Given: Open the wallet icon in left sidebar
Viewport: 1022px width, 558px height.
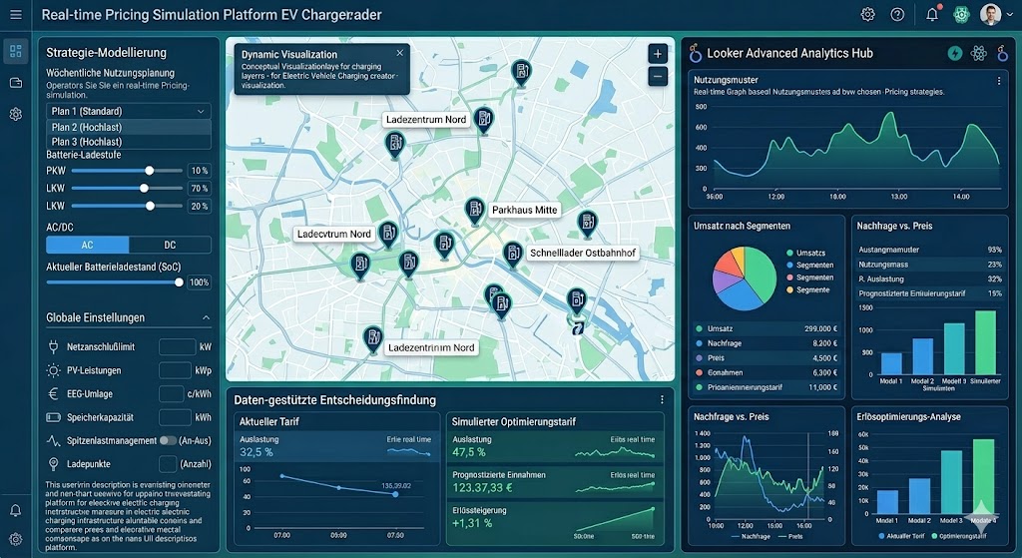Looking at the screenshot, I should coord(16,83).
